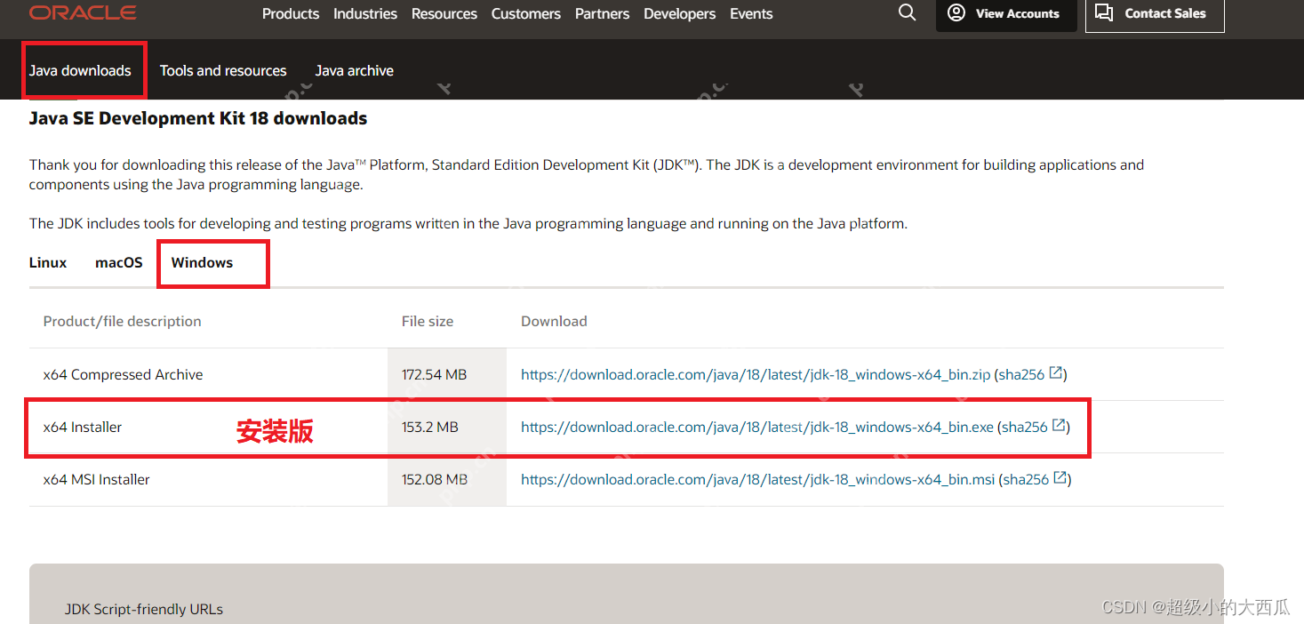Click the Java SE Development Kit 18 heading

(x=198, y=118)
